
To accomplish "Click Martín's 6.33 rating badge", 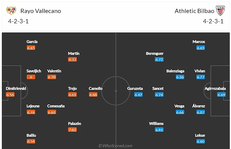I will pyautogui.click(x=72, y=59).
